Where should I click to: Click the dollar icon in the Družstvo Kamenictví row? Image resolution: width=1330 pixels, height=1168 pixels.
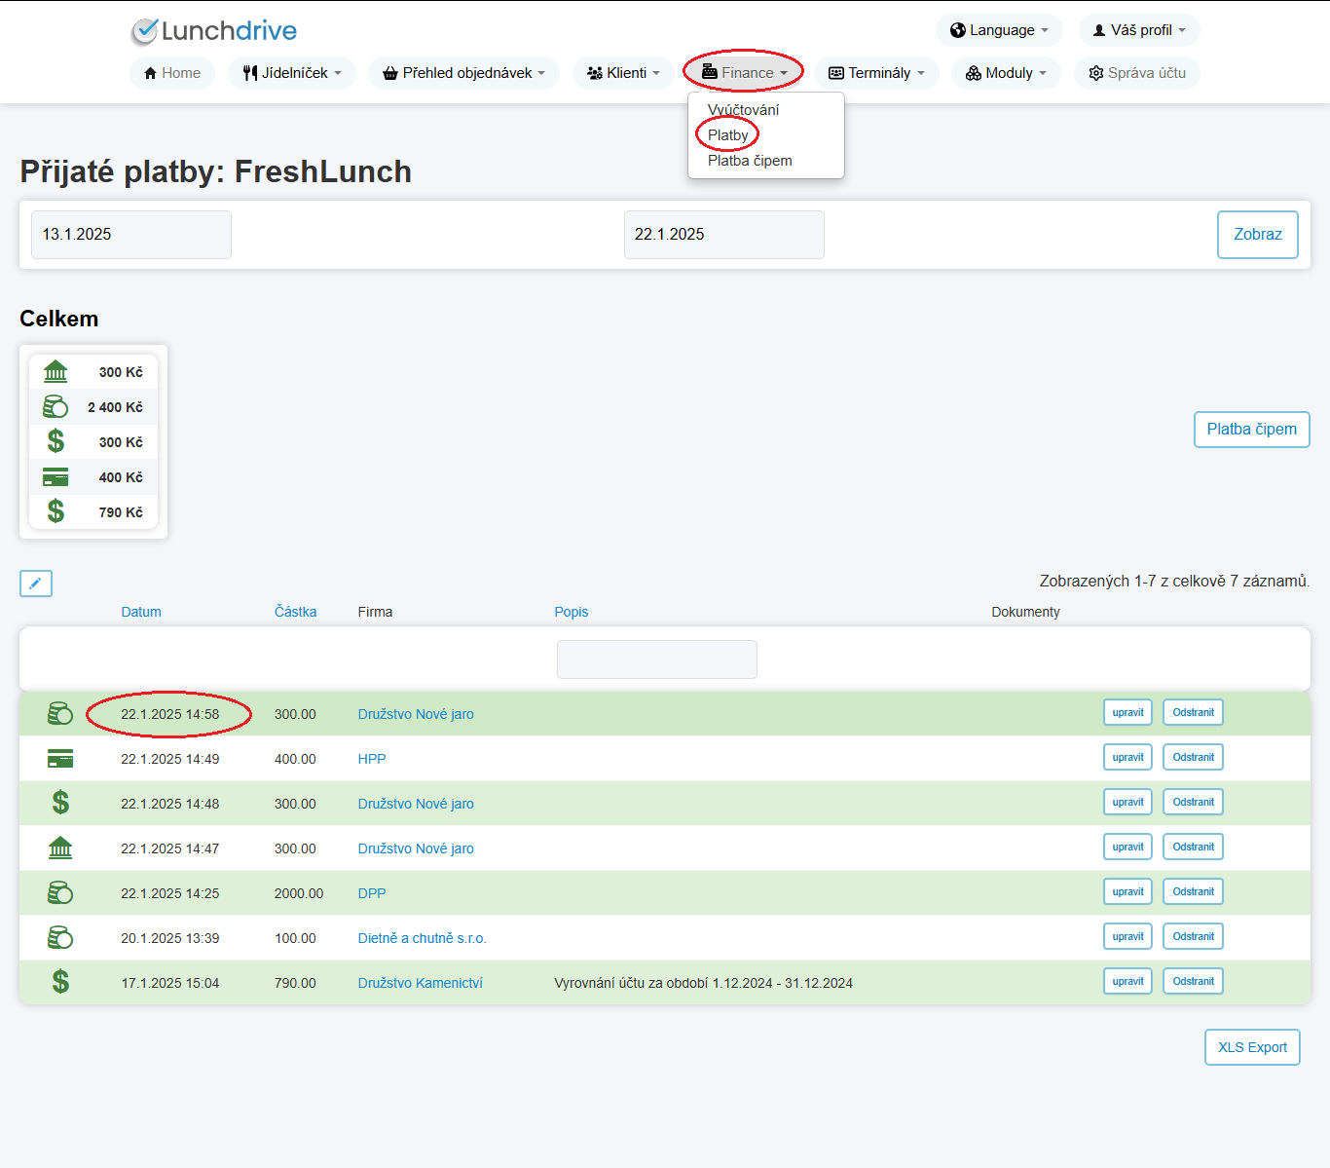pos(60,983)
